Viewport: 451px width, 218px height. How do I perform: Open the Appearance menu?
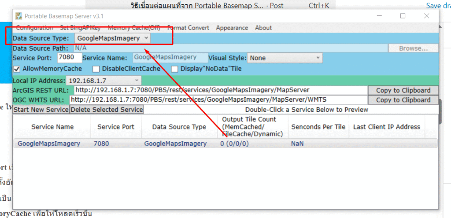(x=232, y=28)
